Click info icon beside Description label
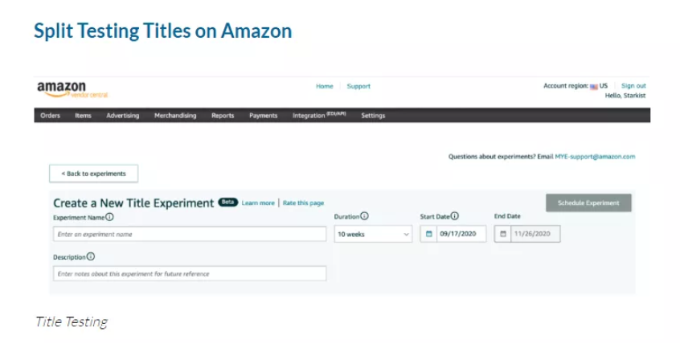This screenshot has width=680, height=348. coord(91,256)
